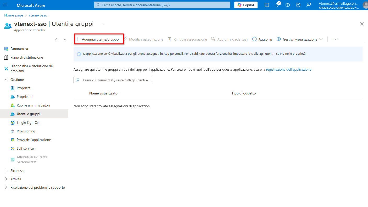Open the Azure portal hamburger menu
Image resolution: width=368 pixels, height=207 pixels.
click(x=5, y=5)
